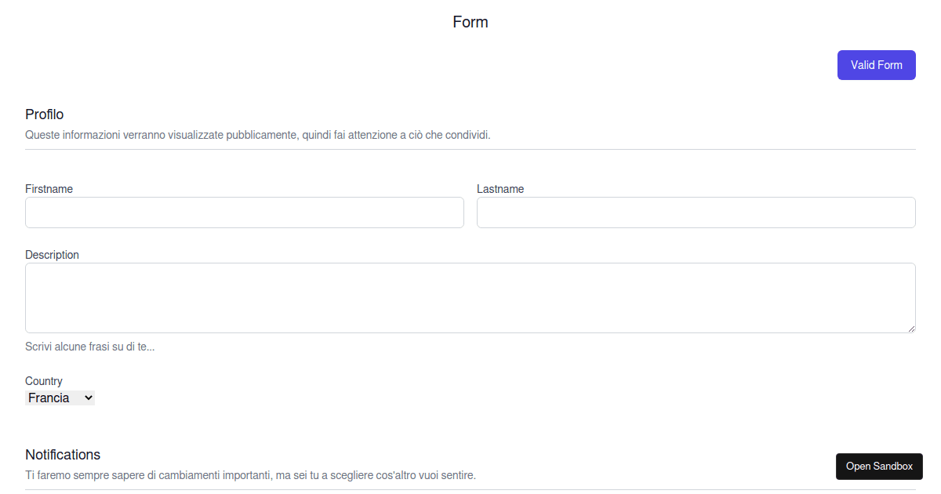Click the Firstname field label

click(x=49, y=188)
